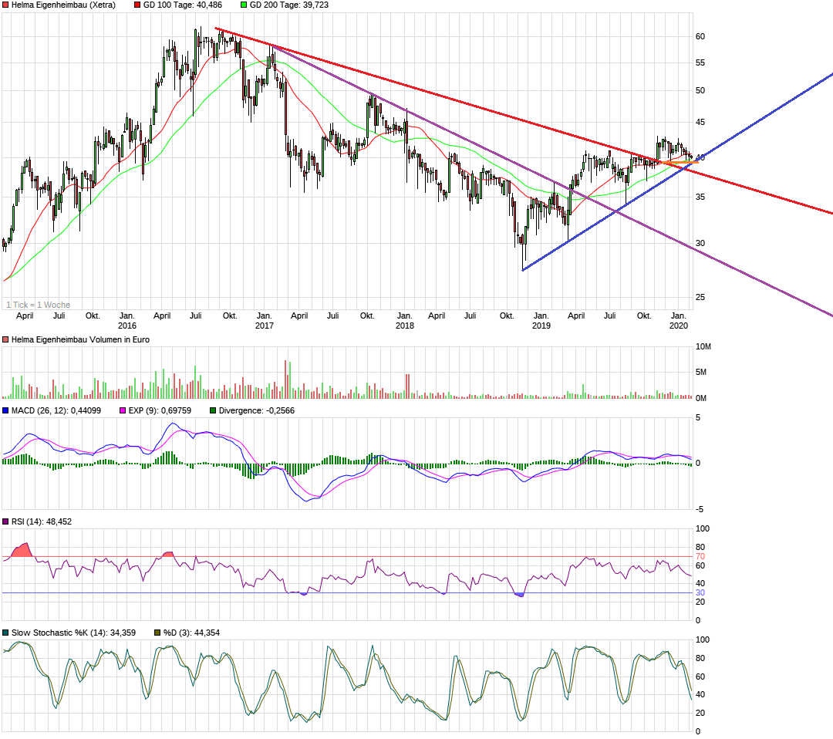Click the price axis value 45

pos(700,122)
